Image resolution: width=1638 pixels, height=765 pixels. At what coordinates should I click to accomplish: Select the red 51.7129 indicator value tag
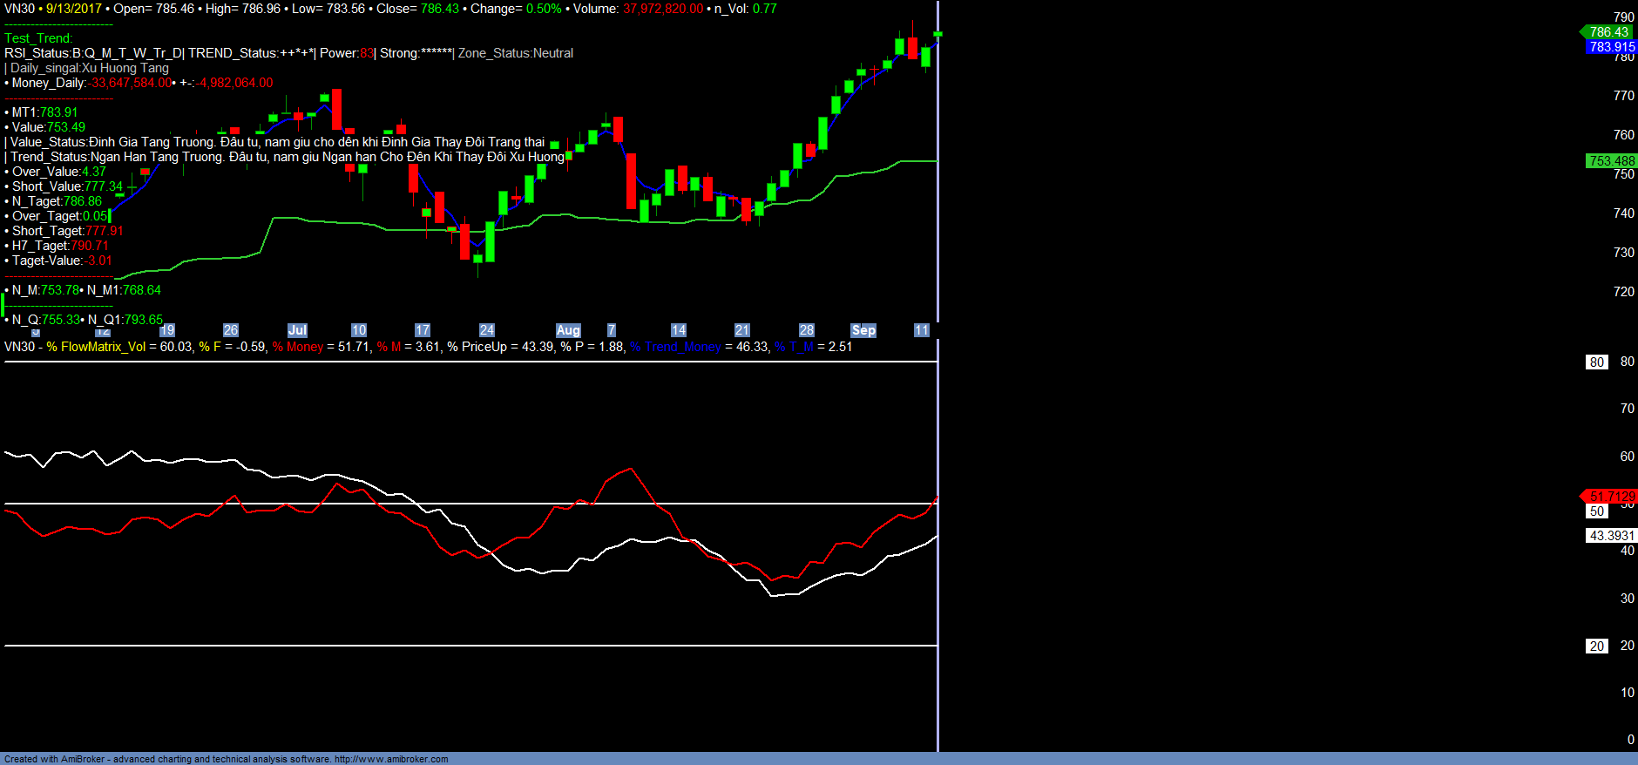[1611, 497]
